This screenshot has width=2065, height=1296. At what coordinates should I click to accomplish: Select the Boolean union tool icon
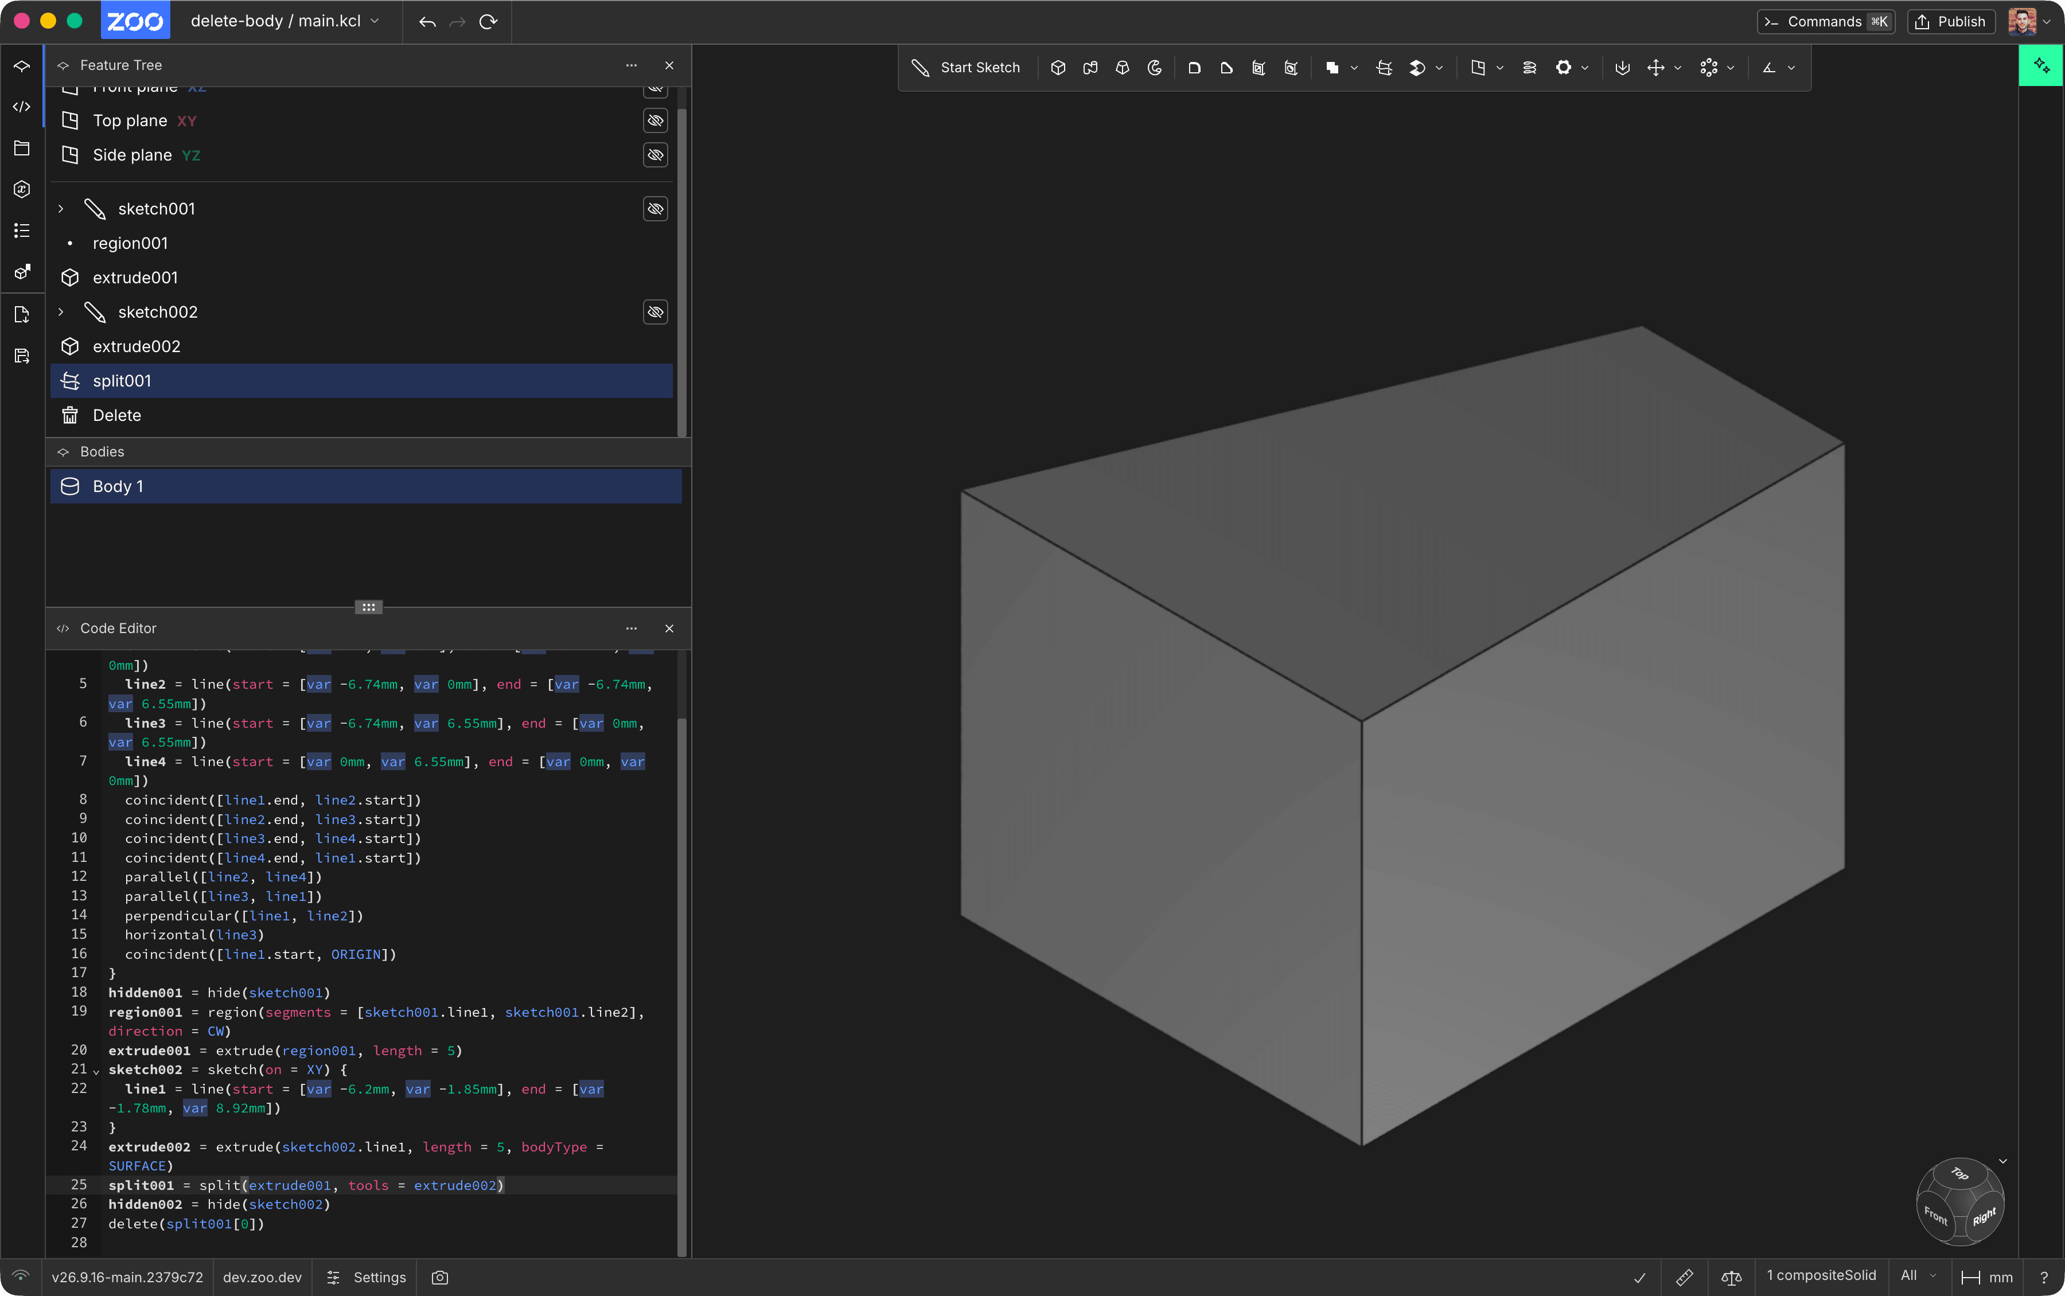(x=1332, y=68)
